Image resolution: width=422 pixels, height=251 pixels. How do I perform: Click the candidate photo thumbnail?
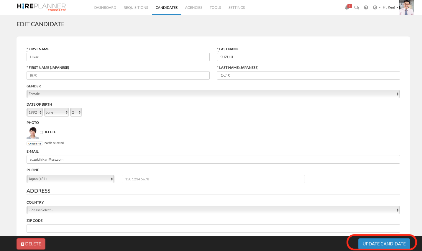click(x=33, y=133)
